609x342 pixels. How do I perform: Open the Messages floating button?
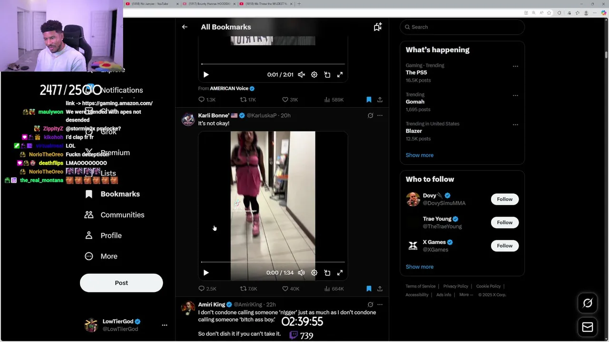[588, 327]
